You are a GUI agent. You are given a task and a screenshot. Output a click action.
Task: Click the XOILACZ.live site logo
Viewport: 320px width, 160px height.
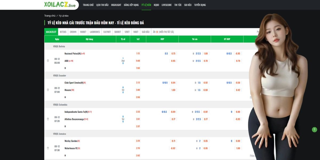pos(60,5)
